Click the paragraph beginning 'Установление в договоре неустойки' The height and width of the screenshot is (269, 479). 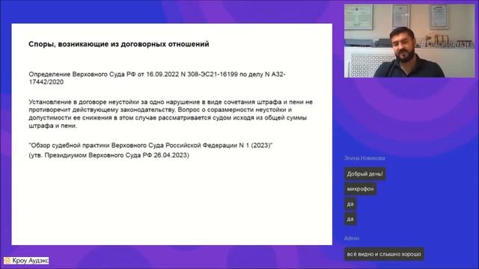pos(171,114)
